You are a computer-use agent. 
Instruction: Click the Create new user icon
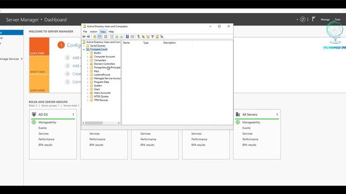click(x=138, y=37)
